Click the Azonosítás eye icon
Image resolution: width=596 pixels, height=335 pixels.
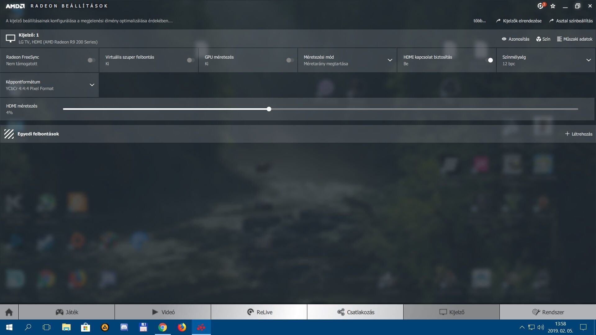(504, 39)
